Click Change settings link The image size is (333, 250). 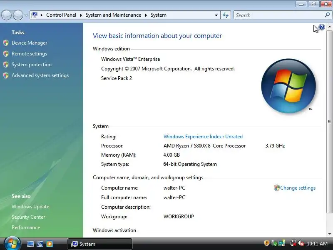pos(298,188)
